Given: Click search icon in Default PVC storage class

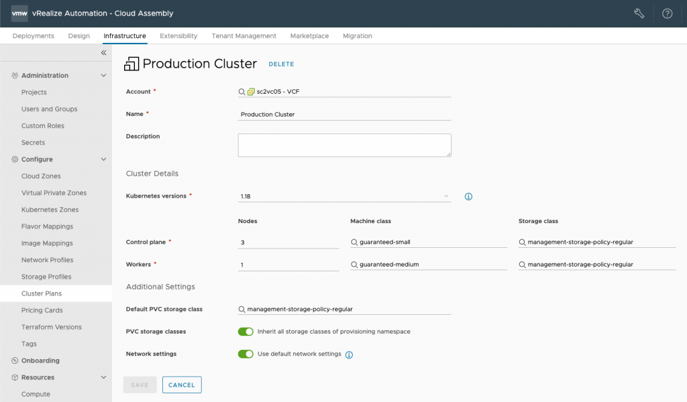Looking at the screenshot, I should [242, 310].
